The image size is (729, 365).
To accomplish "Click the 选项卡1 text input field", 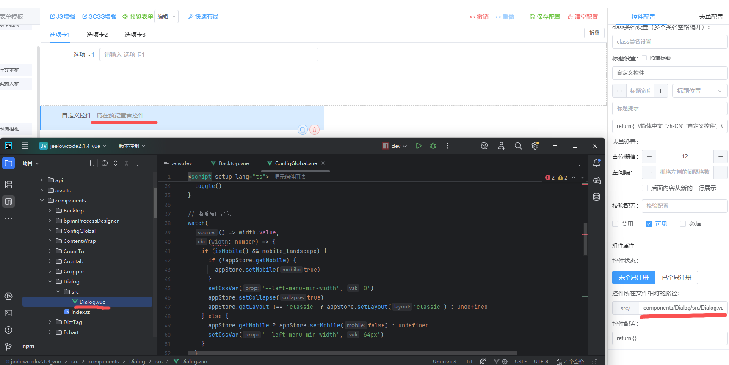I will (209, 54).
